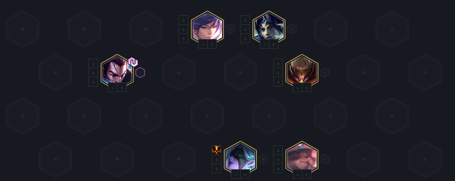
Task: Decrease star level of the blue-haired elf champion
Action: point(236,174)
